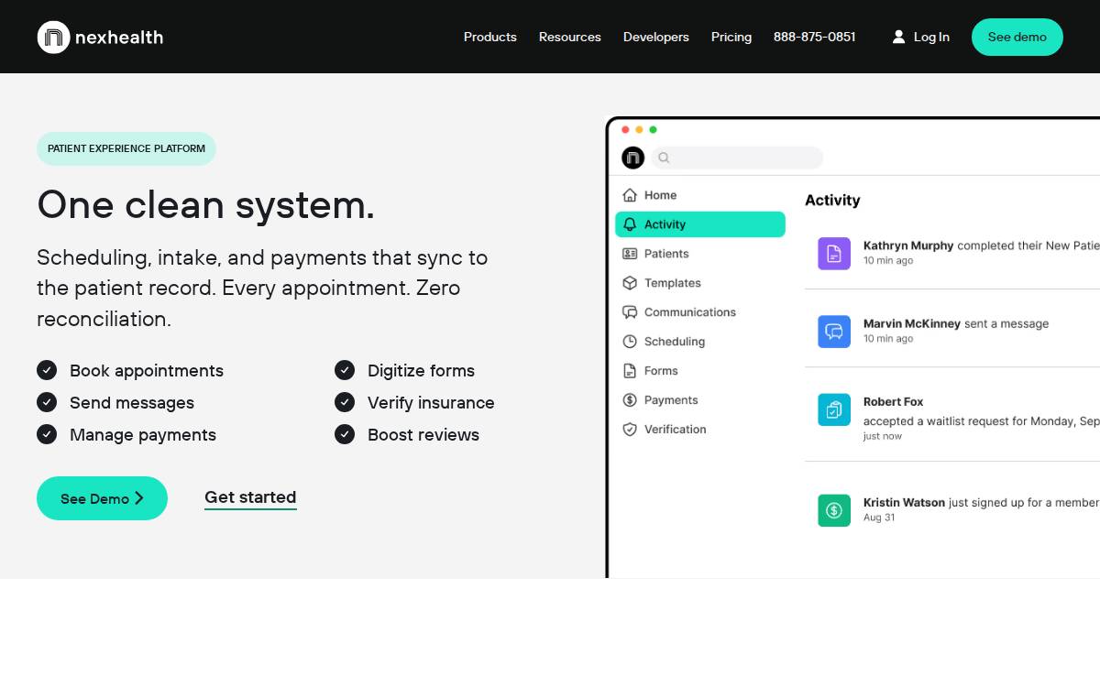The image size is (1100, 687).
Task: Click the checkmark beside Book appointments
Action: pos(47,370)
